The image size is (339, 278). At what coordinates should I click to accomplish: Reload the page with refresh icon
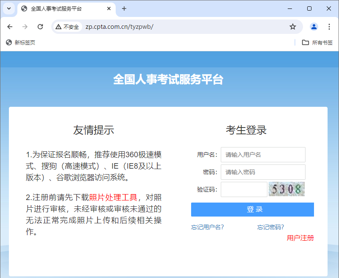(40, 27)
